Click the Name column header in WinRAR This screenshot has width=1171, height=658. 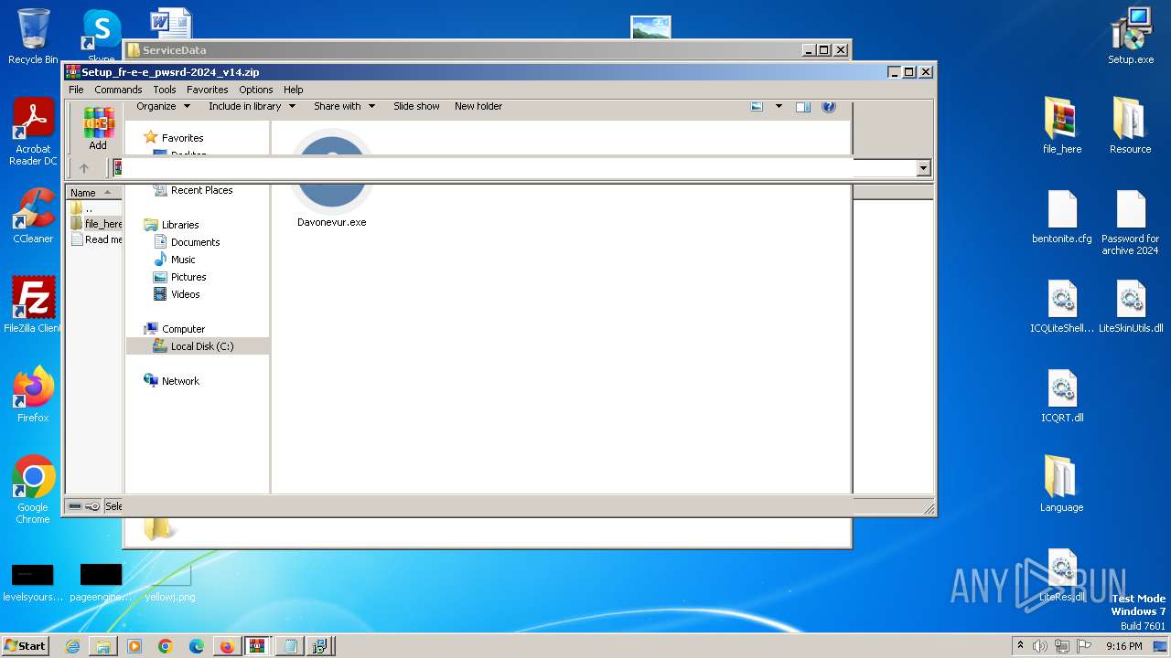tap(93, 192)
